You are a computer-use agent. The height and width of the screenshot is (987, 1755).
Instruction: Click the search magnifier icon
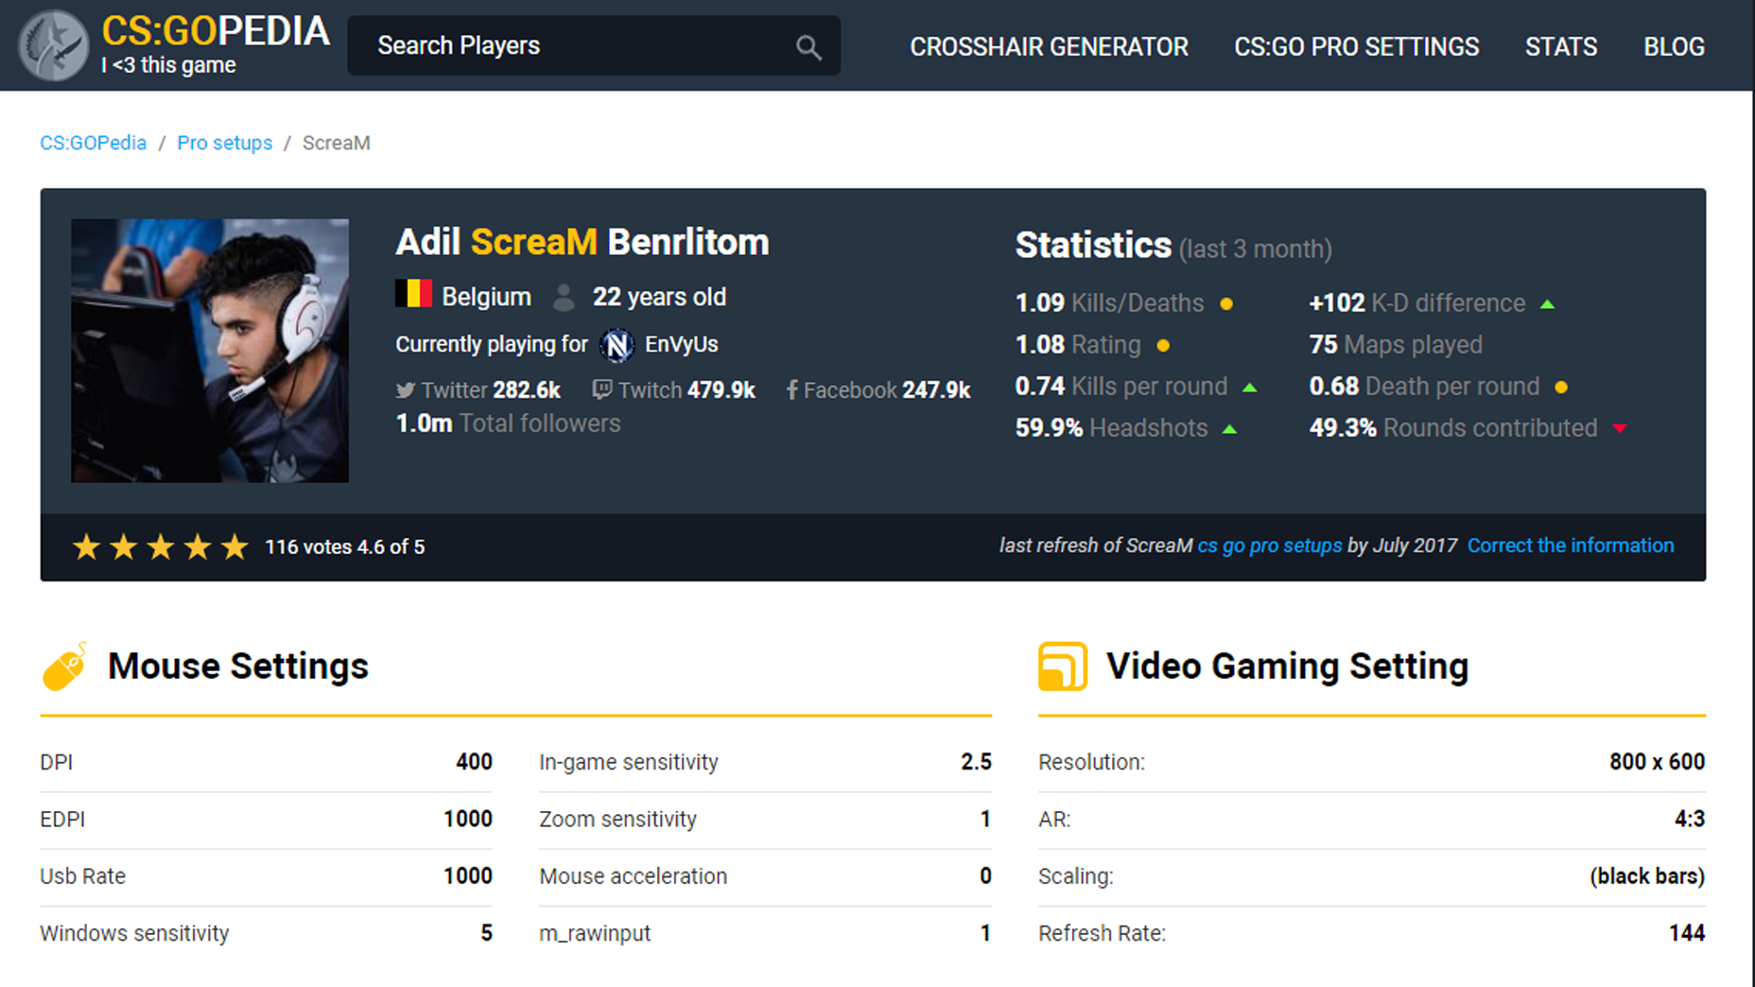pyautogui.click(x=808, y=46)
